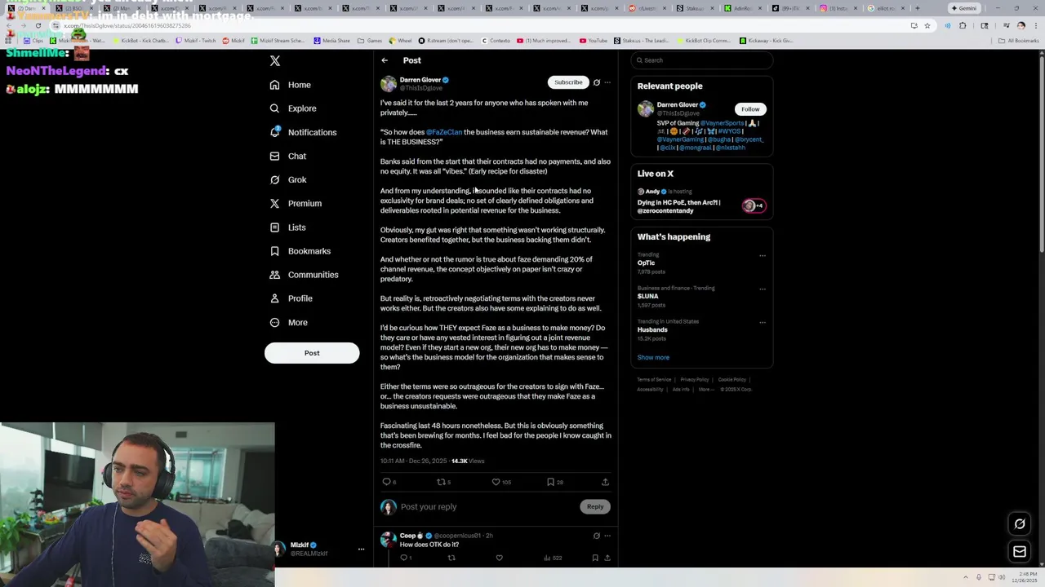The image size is (1045, 587).
Task: Click Show more under What's happening
Action: tap(653, 358)
